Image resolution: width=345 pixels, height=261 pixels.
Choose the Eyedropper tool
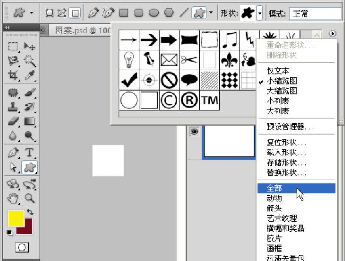[29, 75]
